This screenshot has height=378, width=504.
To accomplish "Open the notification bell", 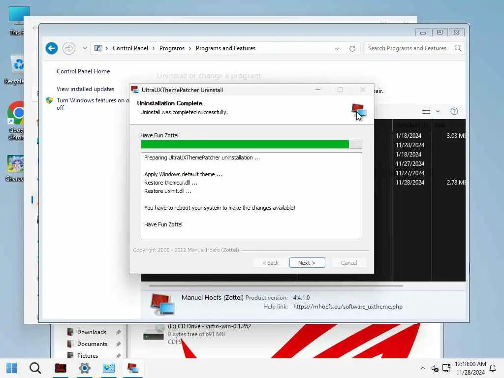I will click(492, 368).
